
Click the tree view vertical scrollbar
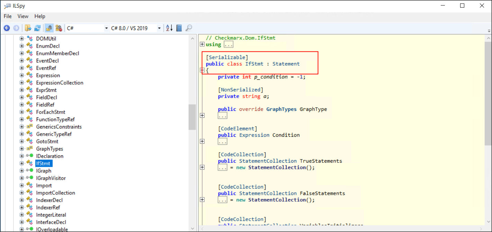point(193,117)
